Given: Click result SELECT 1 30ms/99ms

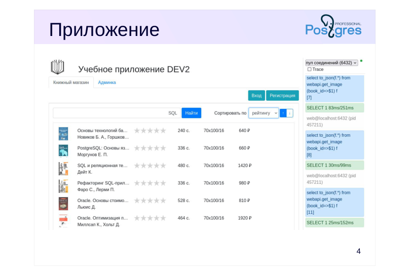Looking at the screenshot, I should [x=334, y=165].
